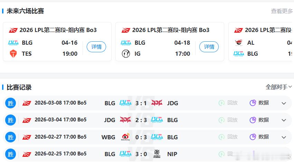Expand the 2026-03-08 BLG vs JDG row
The height and width of the screenshot is (163, 294).
(284, 103)
